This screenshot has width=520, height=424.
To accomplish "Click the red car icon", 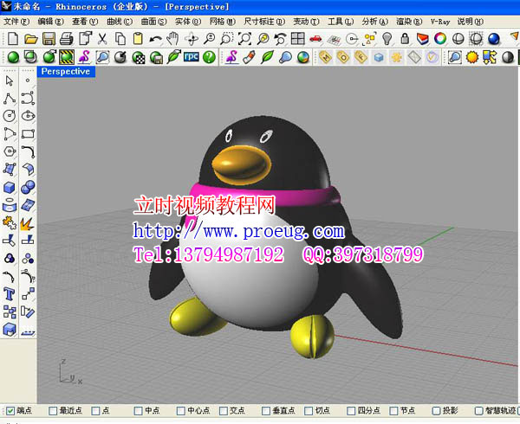I will tap(315, 39).
